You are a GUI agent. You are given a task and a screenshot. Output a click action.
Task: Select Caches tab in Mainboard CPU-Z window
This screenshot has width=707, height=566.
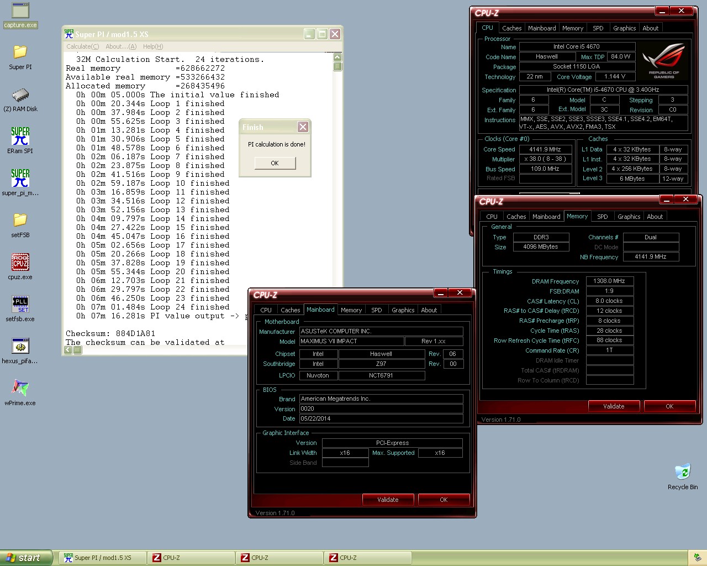pos(290,310)
